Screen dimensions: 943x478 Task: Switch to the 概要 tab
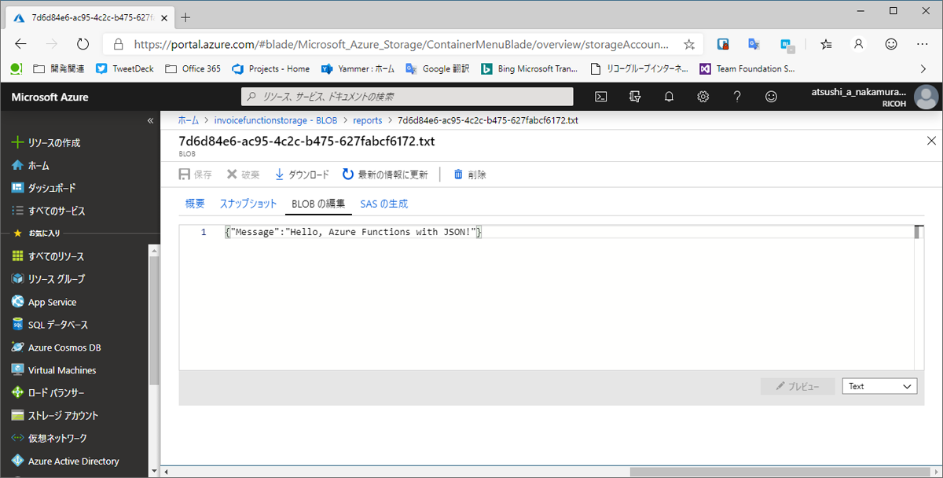[195, 204]
